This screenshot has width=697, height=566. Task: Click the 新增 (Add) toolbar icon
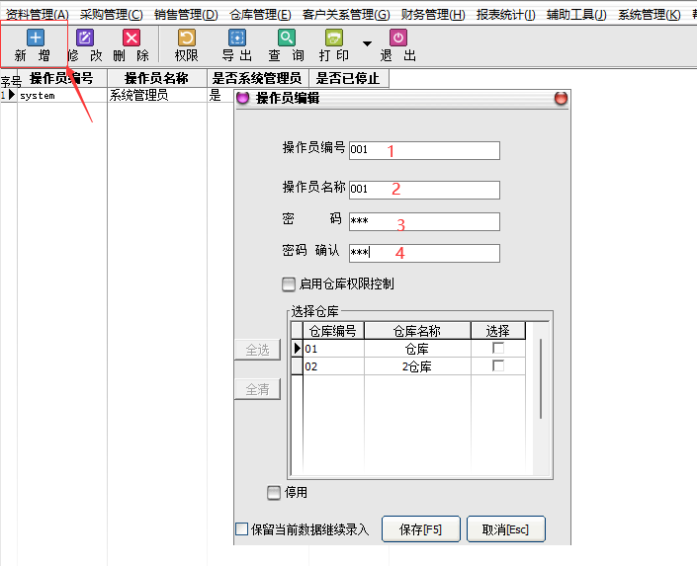pos(35,39)
